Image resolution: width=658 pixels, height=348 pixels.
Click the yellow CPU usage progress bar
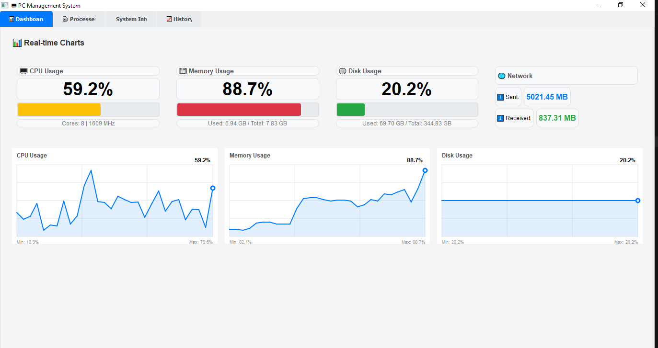tap(59, 110)
